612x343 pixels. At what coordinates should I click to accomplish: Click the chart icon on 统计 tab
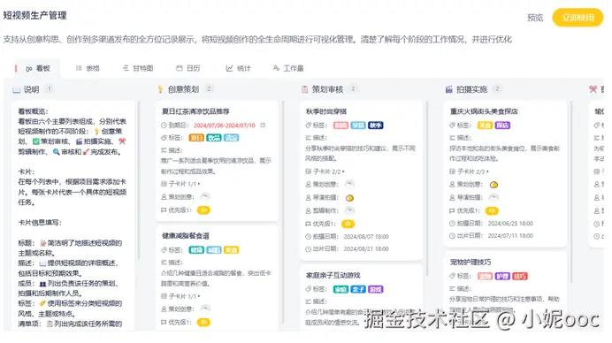click(x=230, y=68)
